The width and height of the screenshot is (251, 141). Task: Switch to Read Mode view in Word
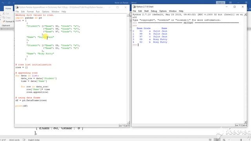tap(210, 140)
